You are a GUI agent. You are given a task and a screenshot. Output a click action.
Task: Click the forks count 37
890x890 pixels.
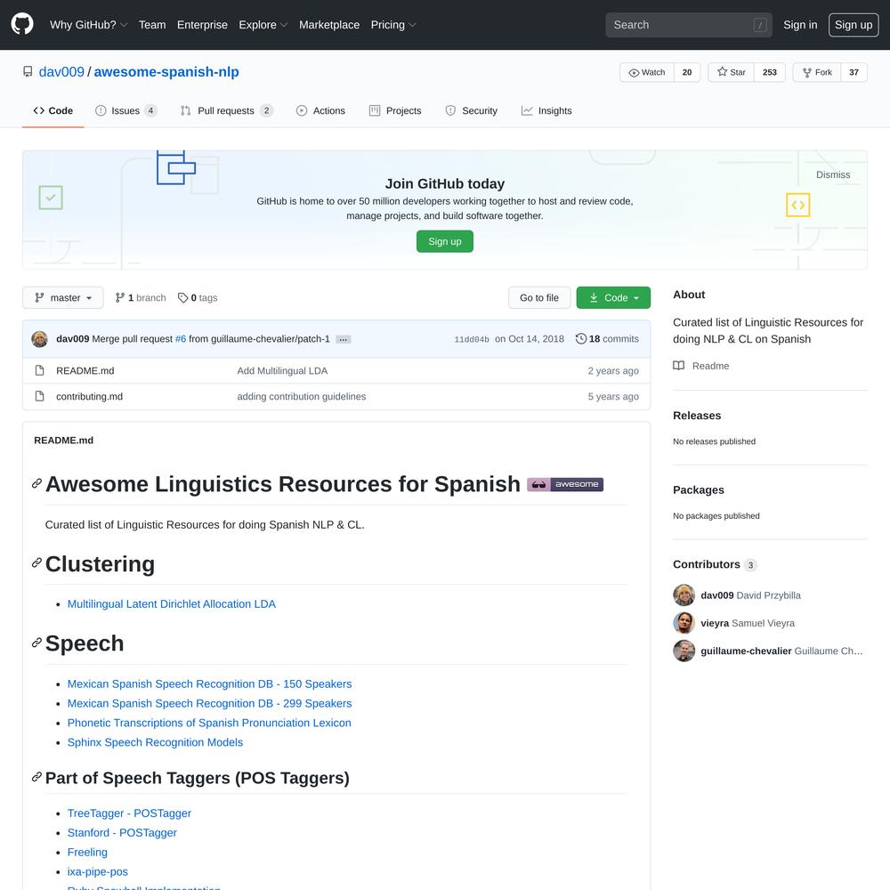pos(854,72)
